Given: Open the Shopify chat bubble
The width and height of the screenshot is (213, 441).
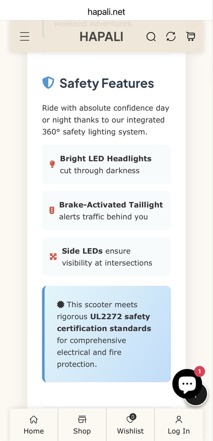Looking at the screenshot, I should pyautogui.click(x=187, y=384).
